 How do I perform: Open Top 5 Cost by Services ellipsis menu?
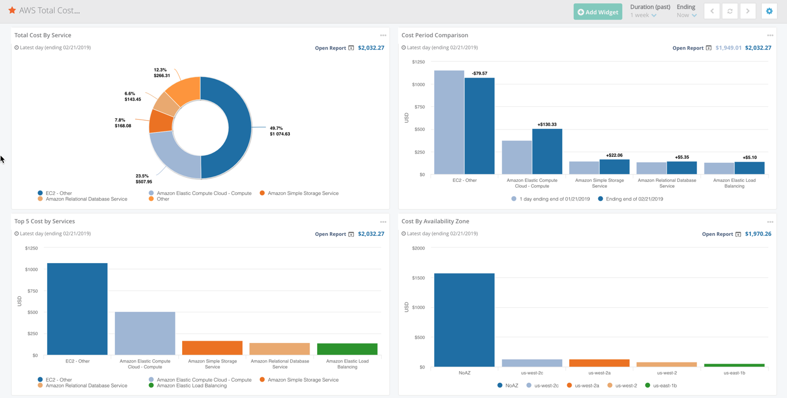coord(383,222)
